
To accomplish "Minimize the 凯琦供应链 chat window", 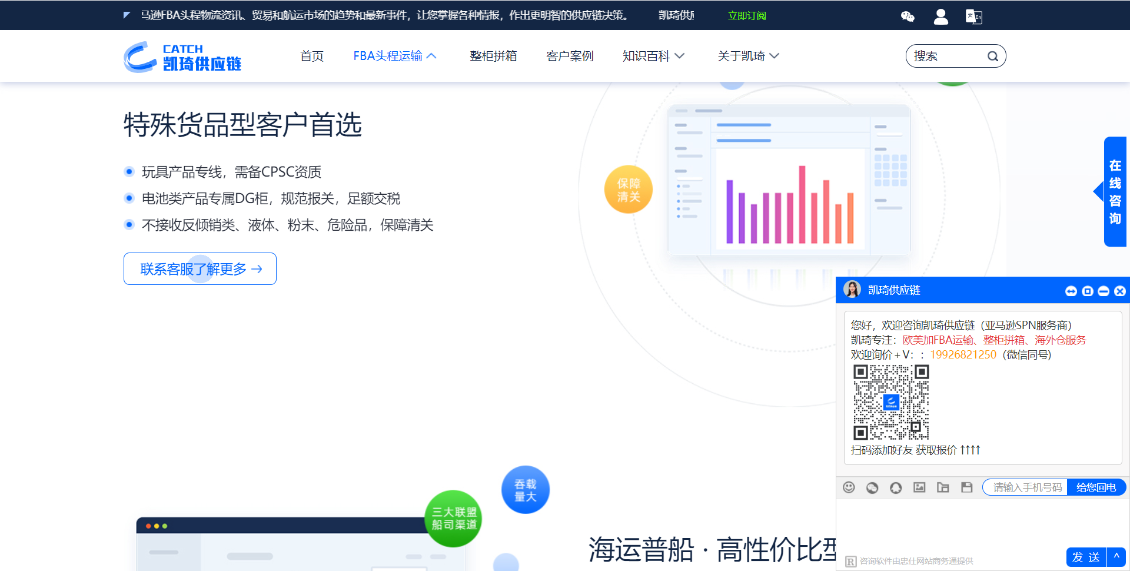I will click(x=1104, y=291).
